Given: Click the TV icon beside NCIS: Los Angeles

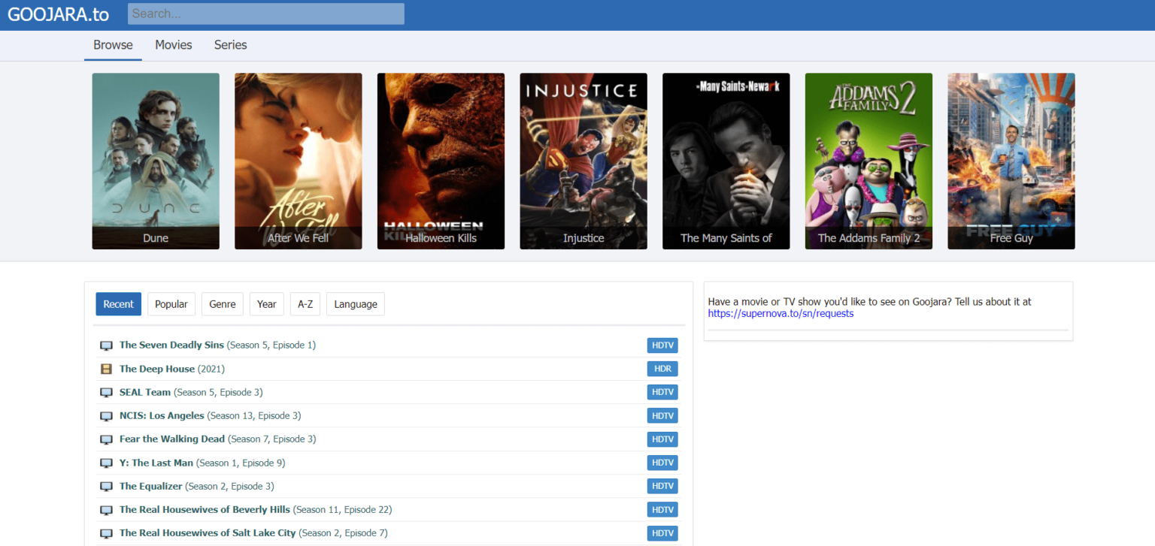Looking at the screenshot, I should click(x=106, y=416).
